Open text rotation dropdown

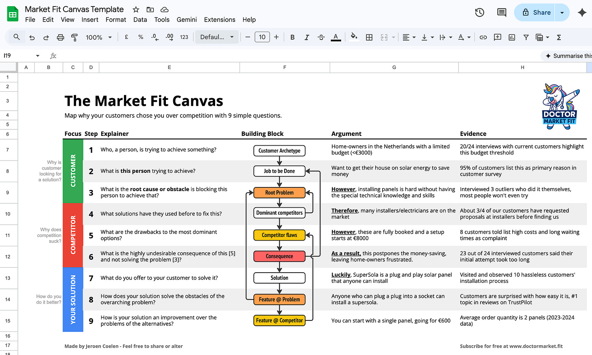(464, 37)
